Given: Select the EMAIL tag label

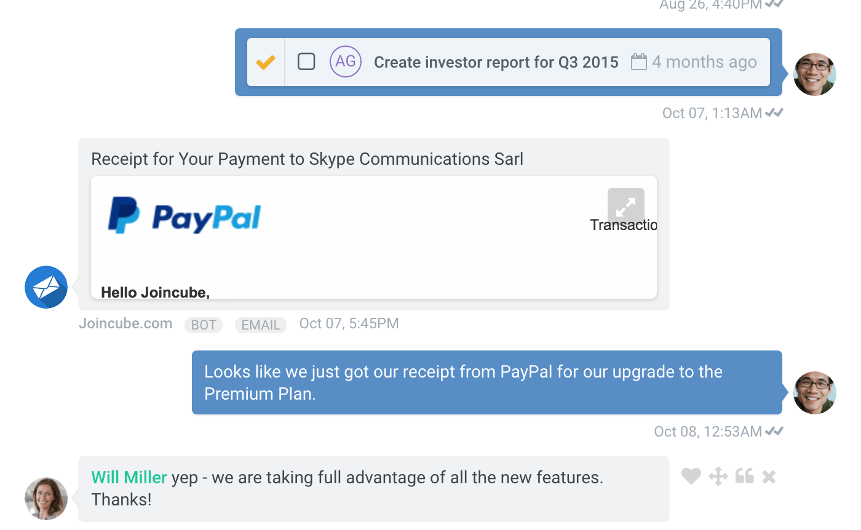Looking at the screenshot, I should click(261, 325).
